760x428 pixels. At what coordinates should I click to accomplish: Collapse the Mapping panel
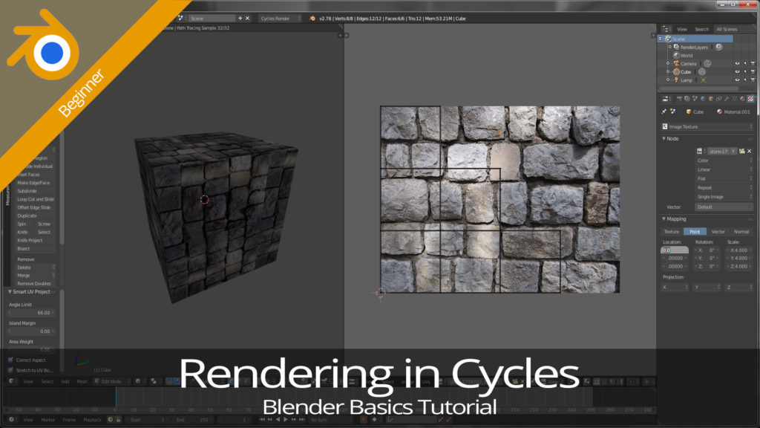point(664,219)
